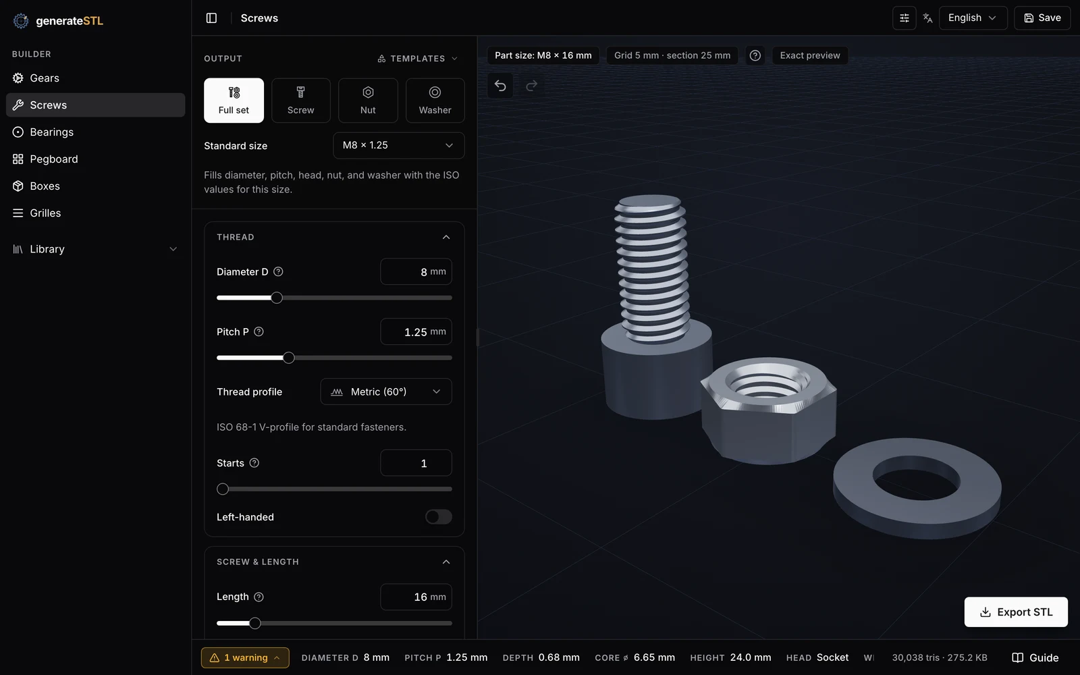This screenshot has width=1080, height=675.
Task: Toggle the Left-handed switch
Action: (x=439, y=517)
